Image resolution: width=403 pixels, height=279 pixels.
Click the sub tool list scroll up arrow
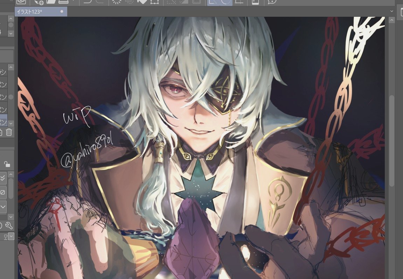pyautogui.click(x=11, y=67)
